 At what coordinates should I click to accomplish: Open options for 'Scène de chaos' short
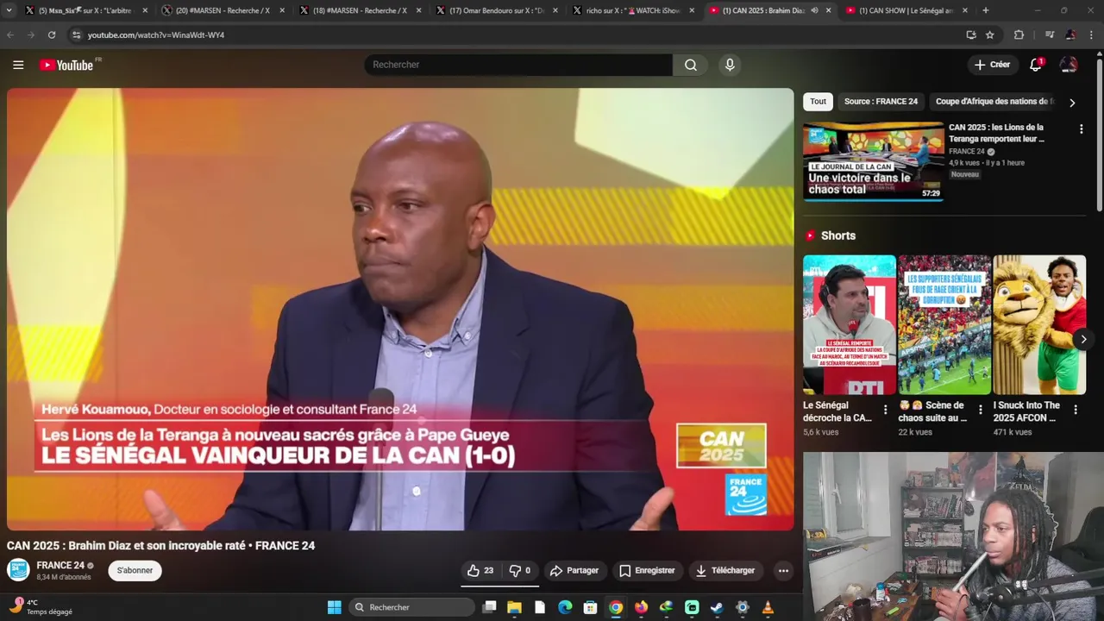click(x=980, y=410)
